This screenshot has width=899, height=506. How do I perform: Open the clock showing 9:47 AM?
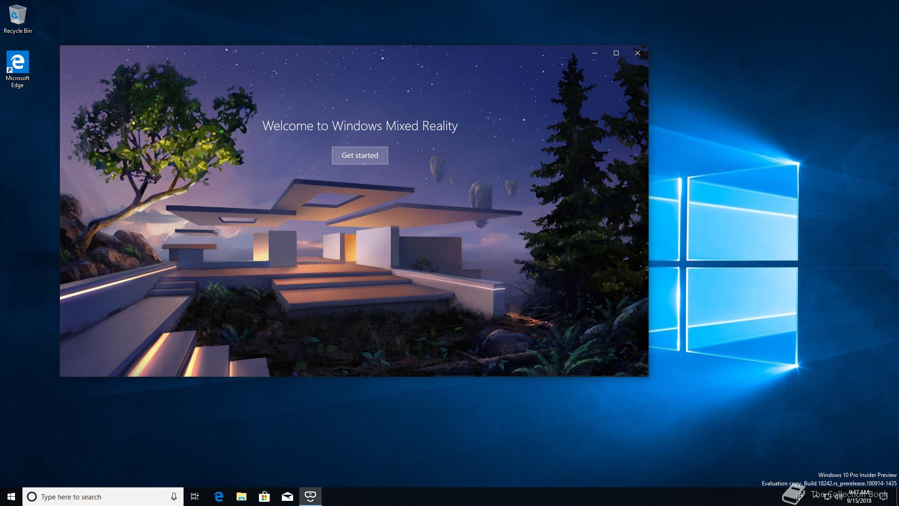(x=859, y=497)
